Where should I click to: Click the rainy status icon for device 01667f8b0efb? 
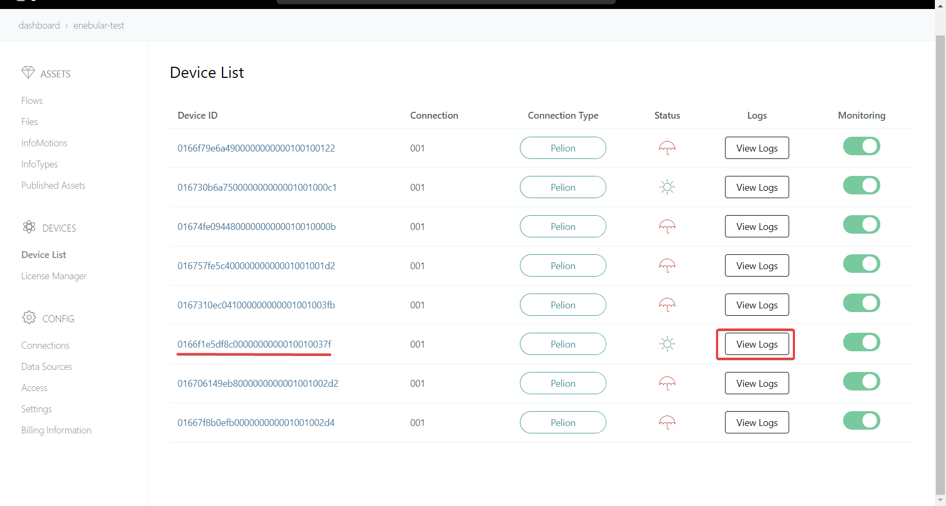(667, 422)
